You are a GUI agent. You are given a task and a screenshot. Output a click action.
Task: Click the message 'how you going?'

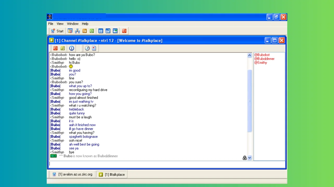point(80,94)
